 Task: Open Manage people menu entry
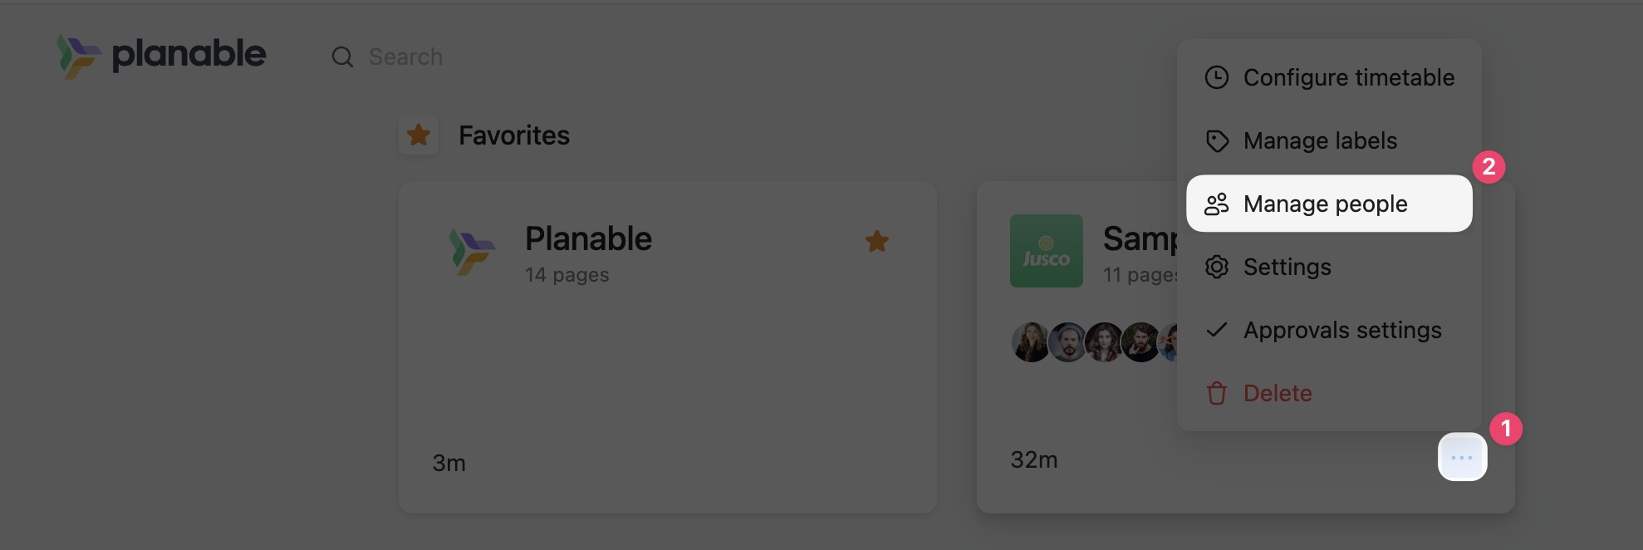(1325, 204)
